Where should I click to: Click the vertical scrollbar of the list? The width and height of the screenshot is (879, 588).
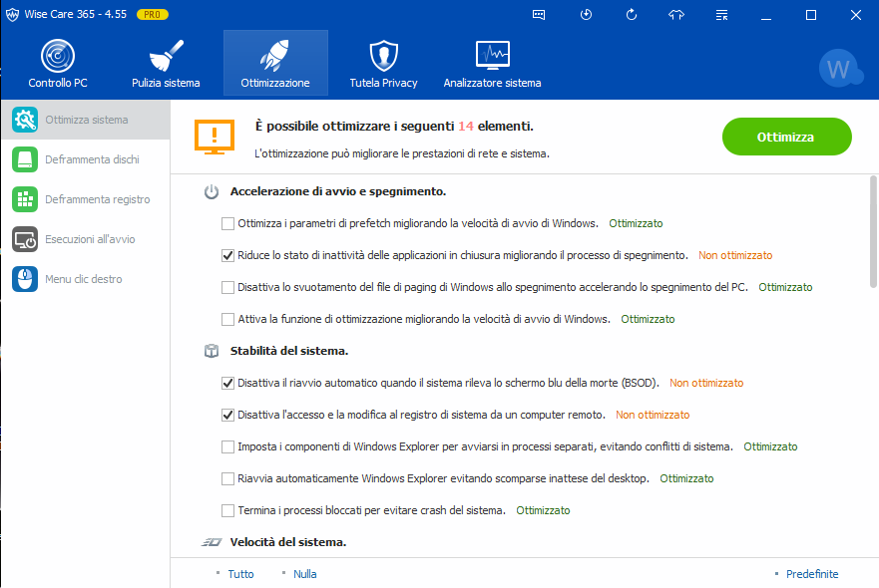[x=873, y=232]
